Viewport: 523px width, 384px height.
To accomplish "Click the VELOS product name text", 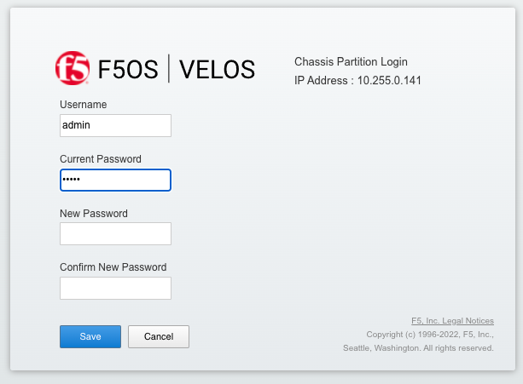I will coord(218,70).
